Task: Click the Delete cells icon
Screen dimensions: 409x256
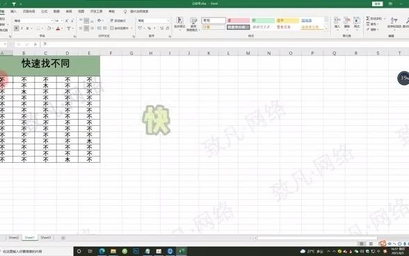Action: tap(347, 23)
